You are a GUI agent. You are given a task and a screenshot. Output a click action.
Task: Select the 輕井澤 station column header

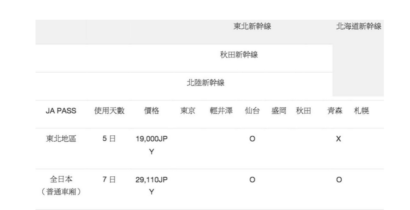point(221,111)
